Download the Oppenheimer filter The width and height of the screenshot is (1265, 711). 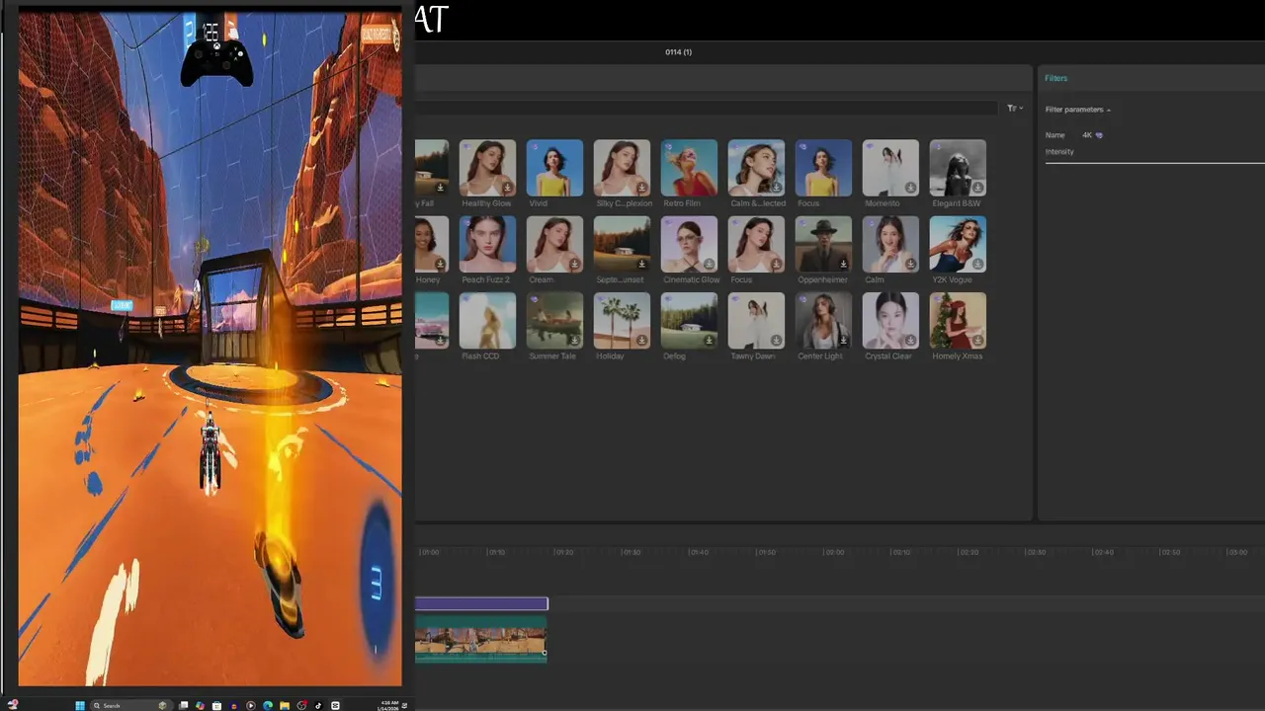coord(843,264)
